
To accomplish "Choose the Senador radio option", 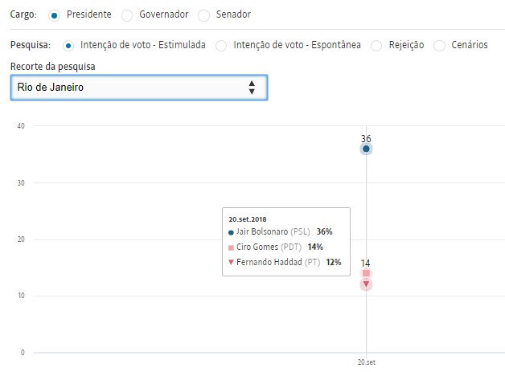I will pyautogui.click(x=203, y=15).
